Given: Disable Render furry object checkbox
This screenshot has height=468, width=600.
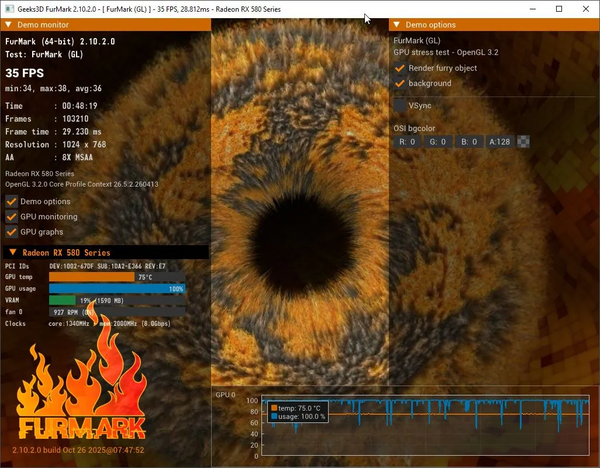Looking at the screenshot, I should tap(400, 68).
